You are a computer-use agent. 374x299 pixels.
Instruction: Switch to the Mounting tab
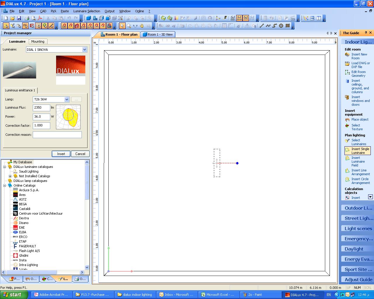38,41
